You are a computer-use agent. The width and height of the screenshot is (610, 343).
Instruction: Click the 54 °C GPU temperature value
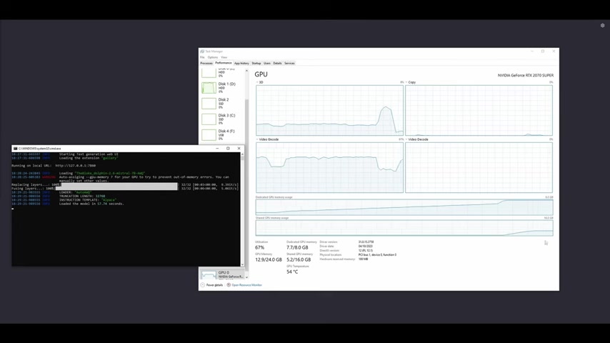(x=292, y=272)
